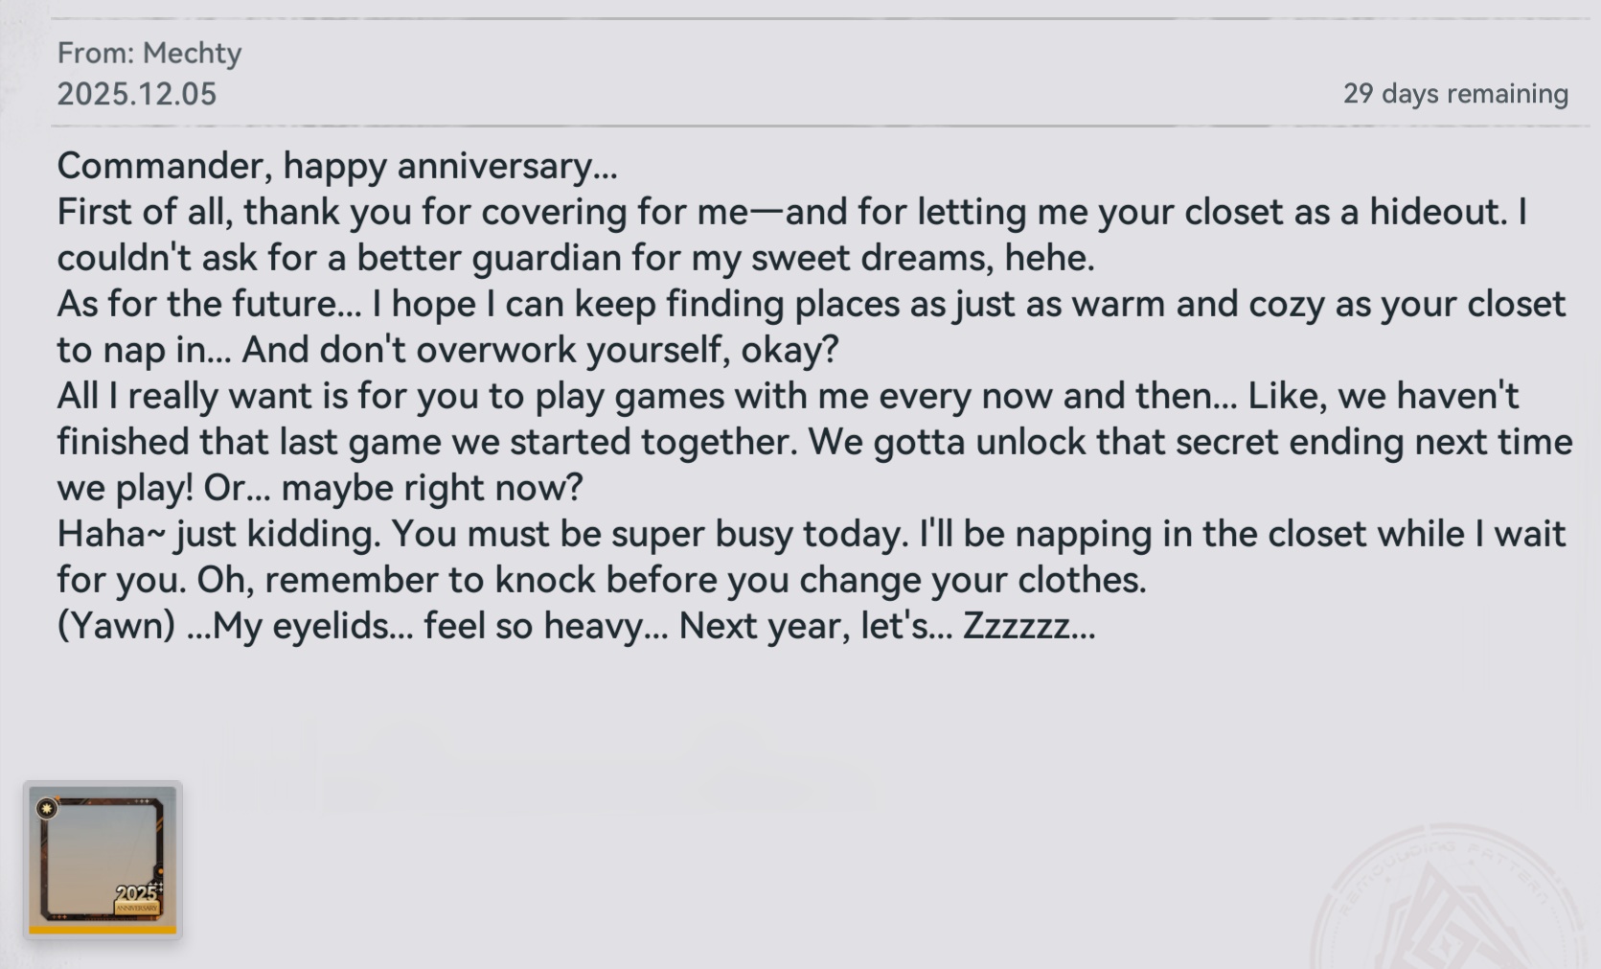Click the star badge on the reward frame
The image size is (1601, 969).
pyautogui.click(x=47, y=809)
